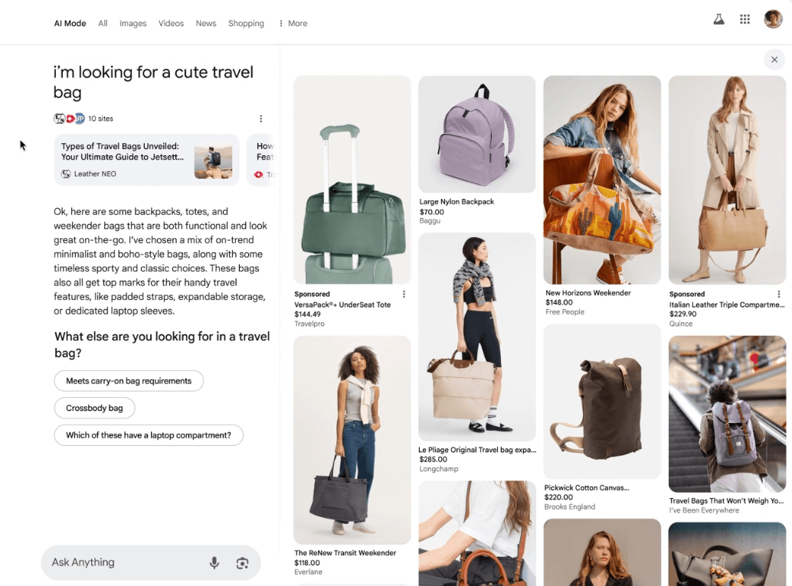Open the Large Nylon Backpack product image

click(x=476, y=134)
